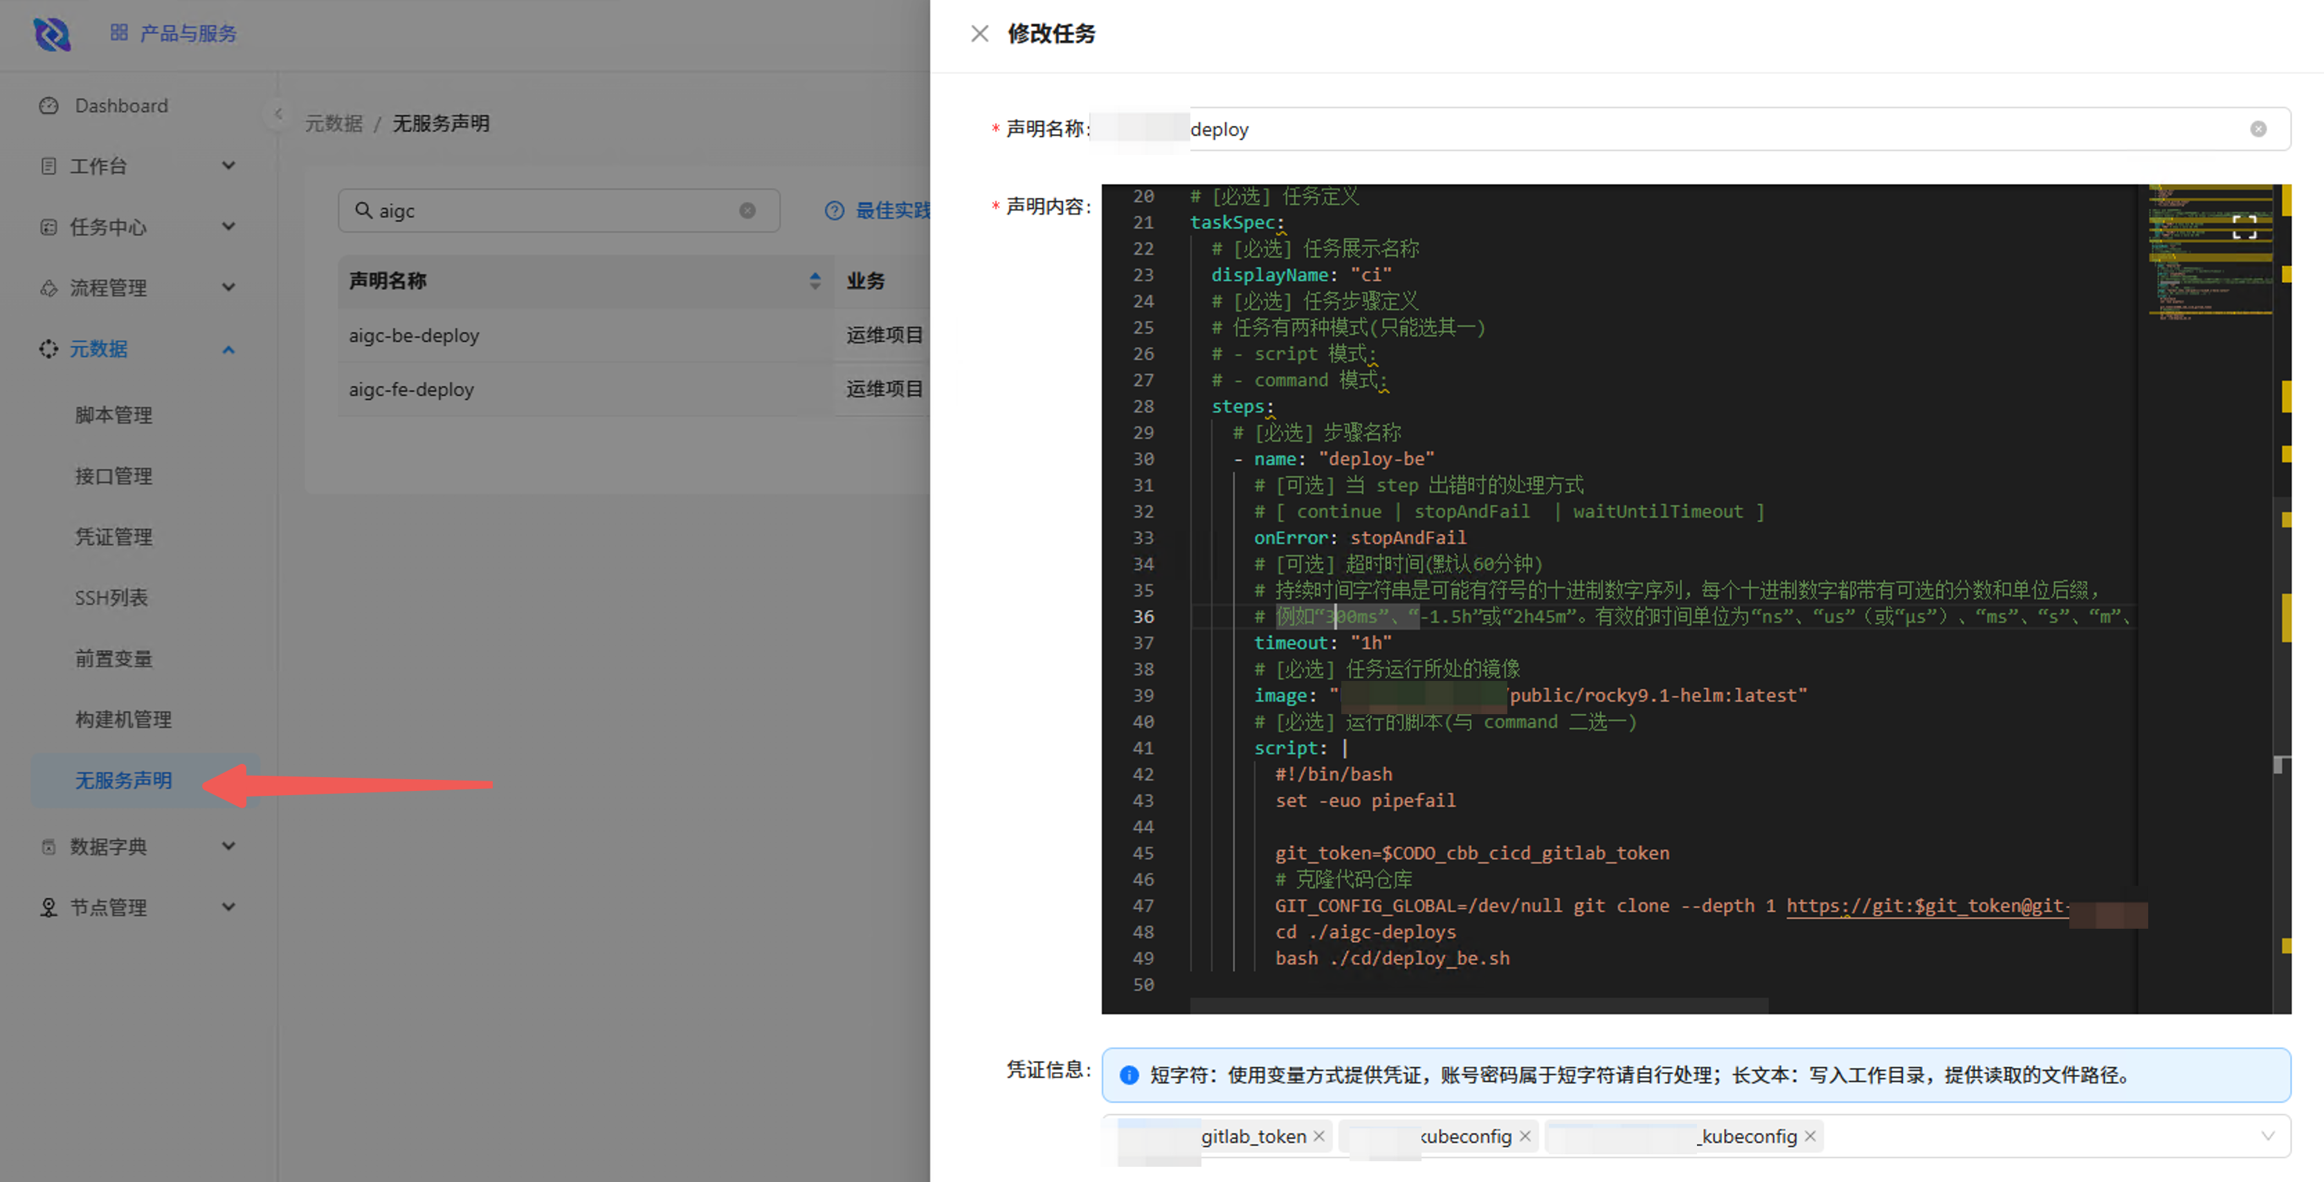Collapse the 元数据 menu chevron
This screenshot has width=2324, height=1182.
pyautogui.click(x=228, y=349)
